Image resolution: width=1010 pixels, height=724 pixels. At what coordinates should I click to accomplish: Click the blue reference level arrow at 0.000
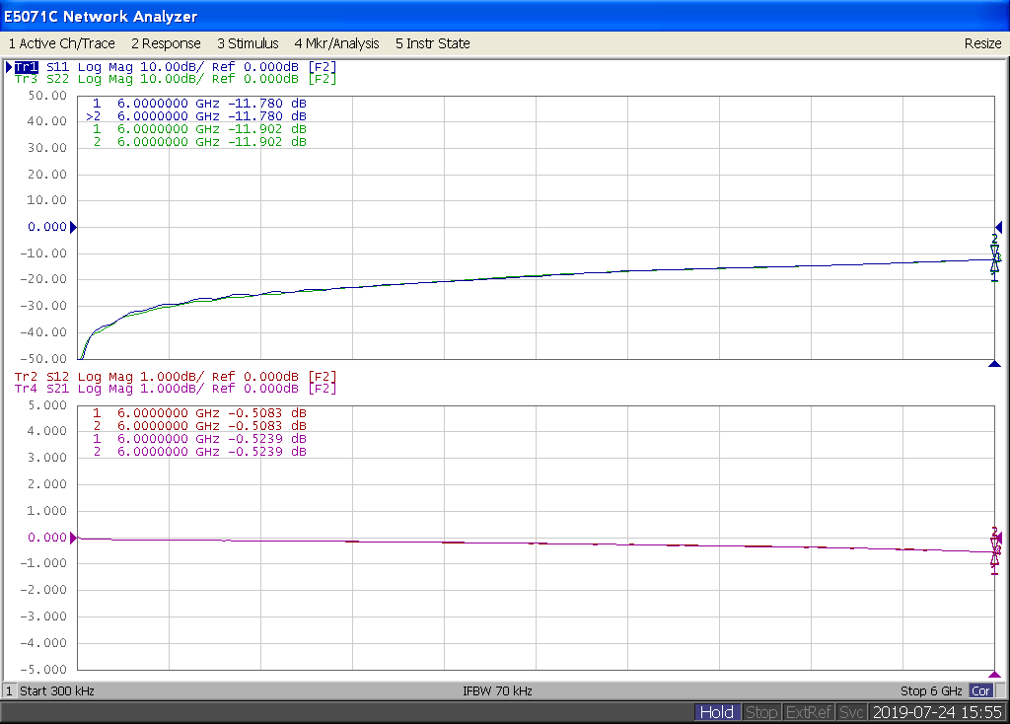point(73,227)
